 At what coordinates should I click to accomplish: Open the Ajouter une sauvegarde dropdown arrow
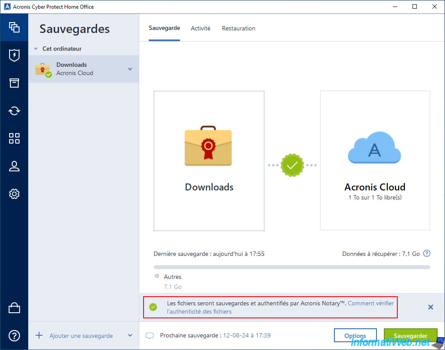130,336
